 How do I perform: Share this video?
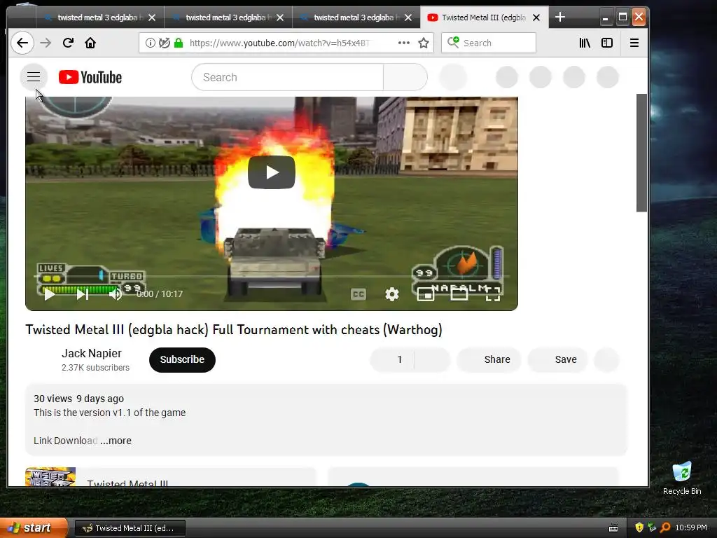click(x=489, y=359)
